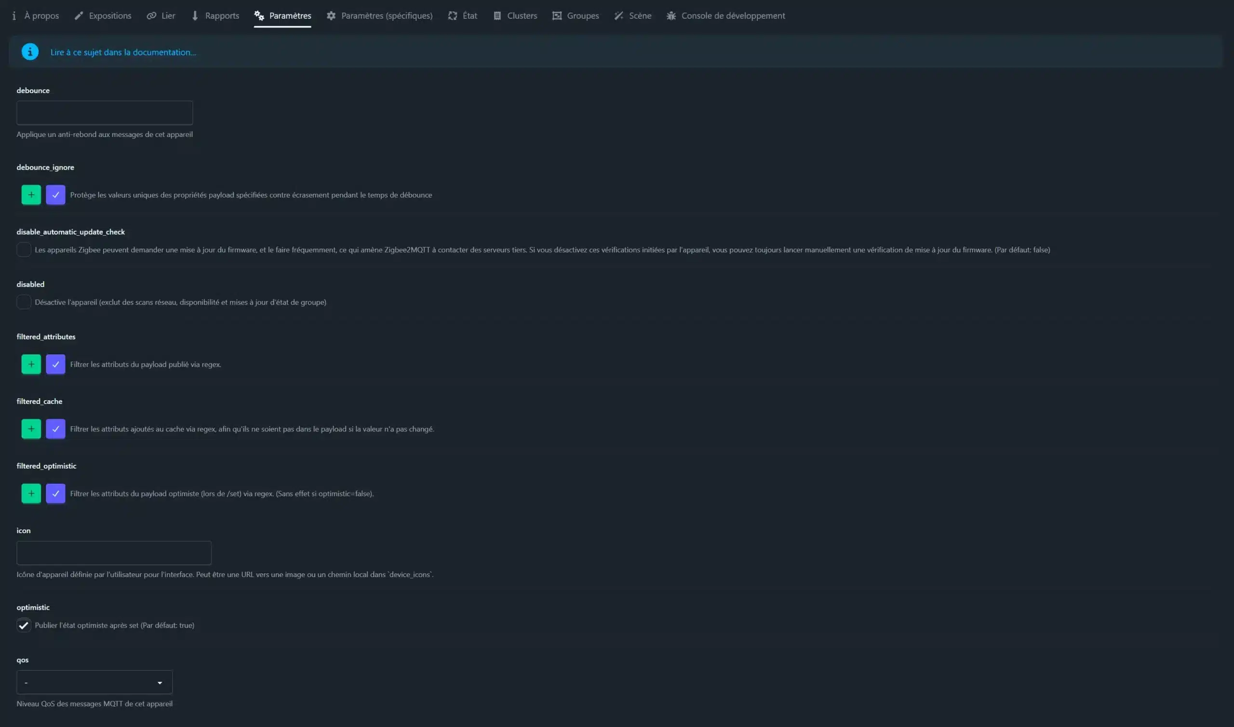Confirm filtered_attributes with the purple checkmark
The height and width of the screenshot is (727, 1234).
tap(55, 364)
